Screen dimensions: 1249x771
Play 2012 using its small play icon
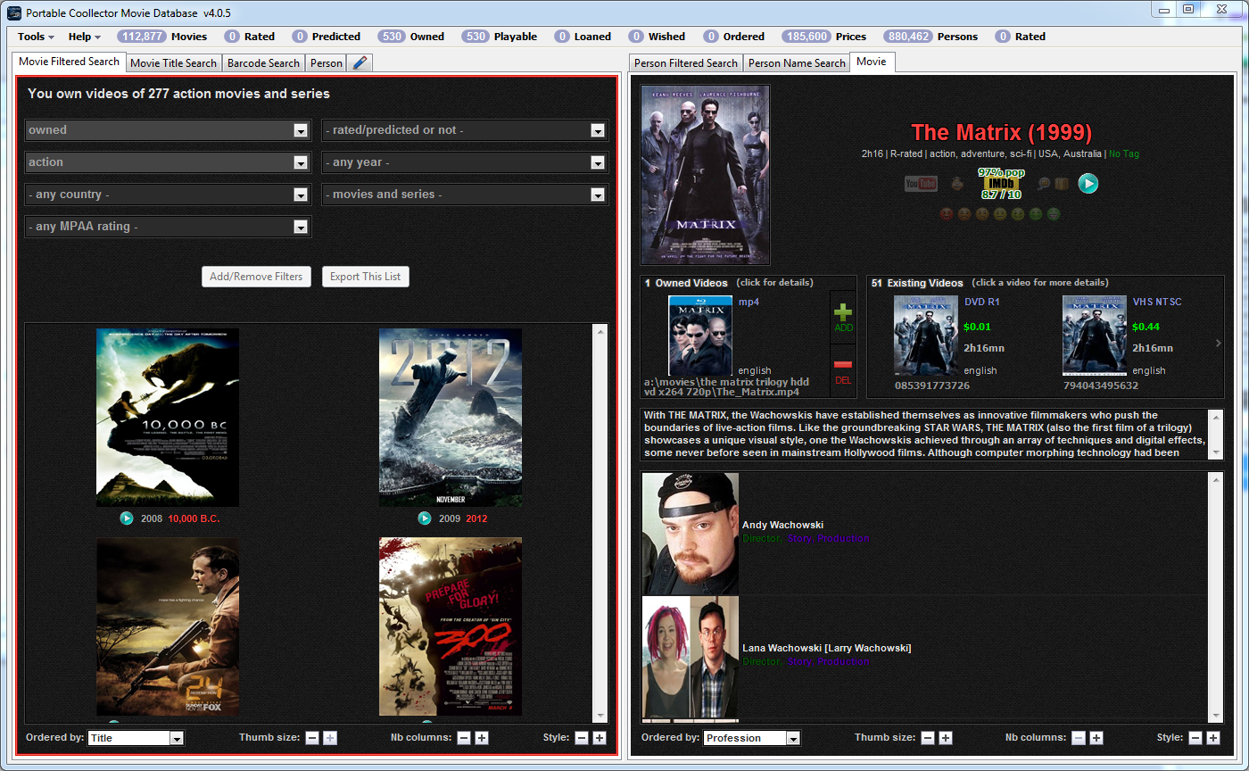425,518
